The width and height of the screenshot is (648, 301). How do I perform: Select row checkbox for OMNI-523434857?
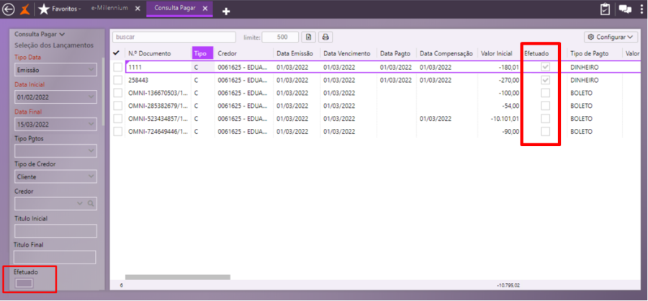click(x=118, y=119)
